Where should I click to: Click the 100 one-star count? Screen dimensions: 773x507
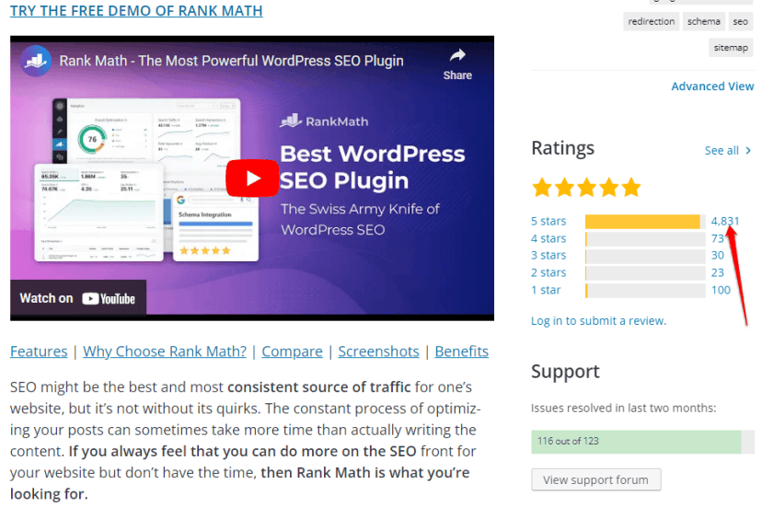coord(721,290)
